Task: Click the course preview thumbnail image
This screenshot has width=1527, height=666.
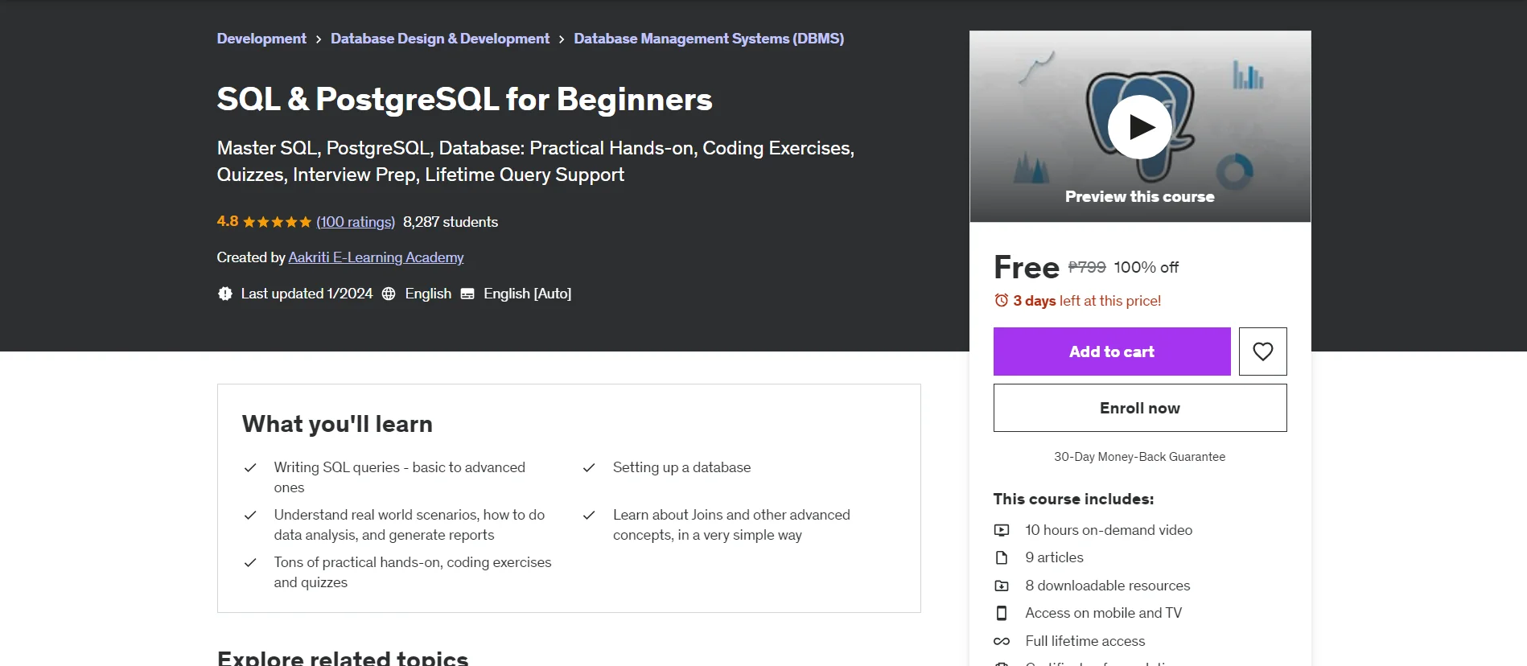Action: coord(1139,126)
